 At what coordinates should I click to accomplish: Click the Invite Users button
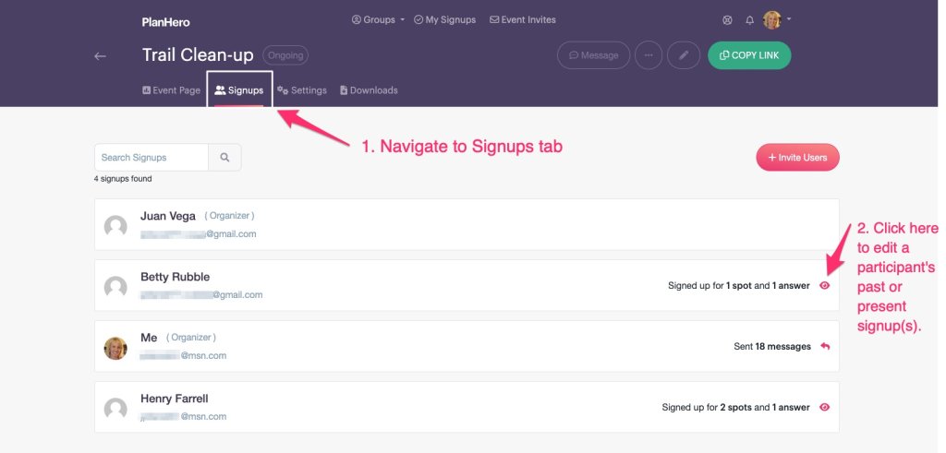[797, 158]
